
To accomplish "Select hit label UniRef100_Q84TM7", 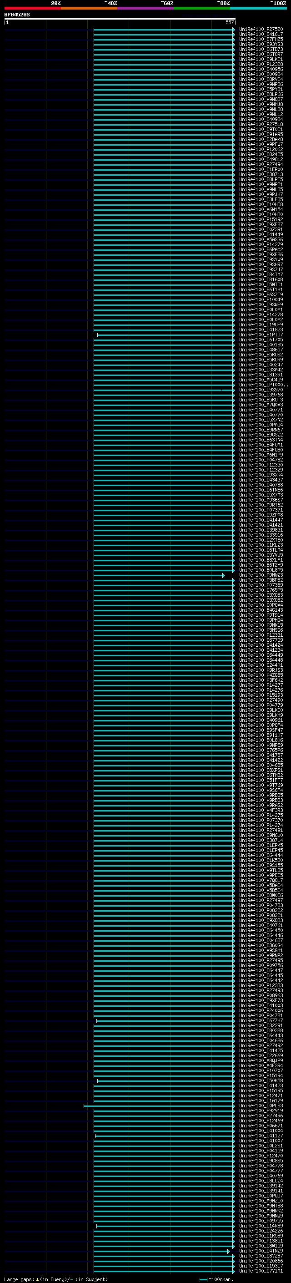I will [261, 275].
